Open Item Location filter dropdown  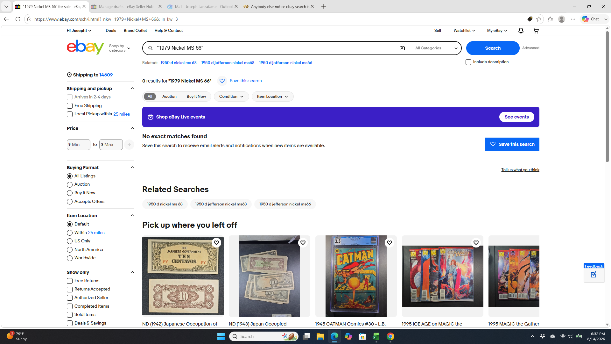[x=272, y=97]
